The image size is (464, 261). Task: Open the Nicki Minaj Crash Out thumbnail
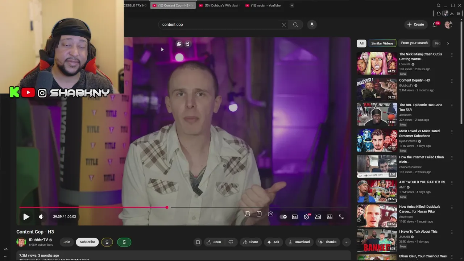click(377, 63)
